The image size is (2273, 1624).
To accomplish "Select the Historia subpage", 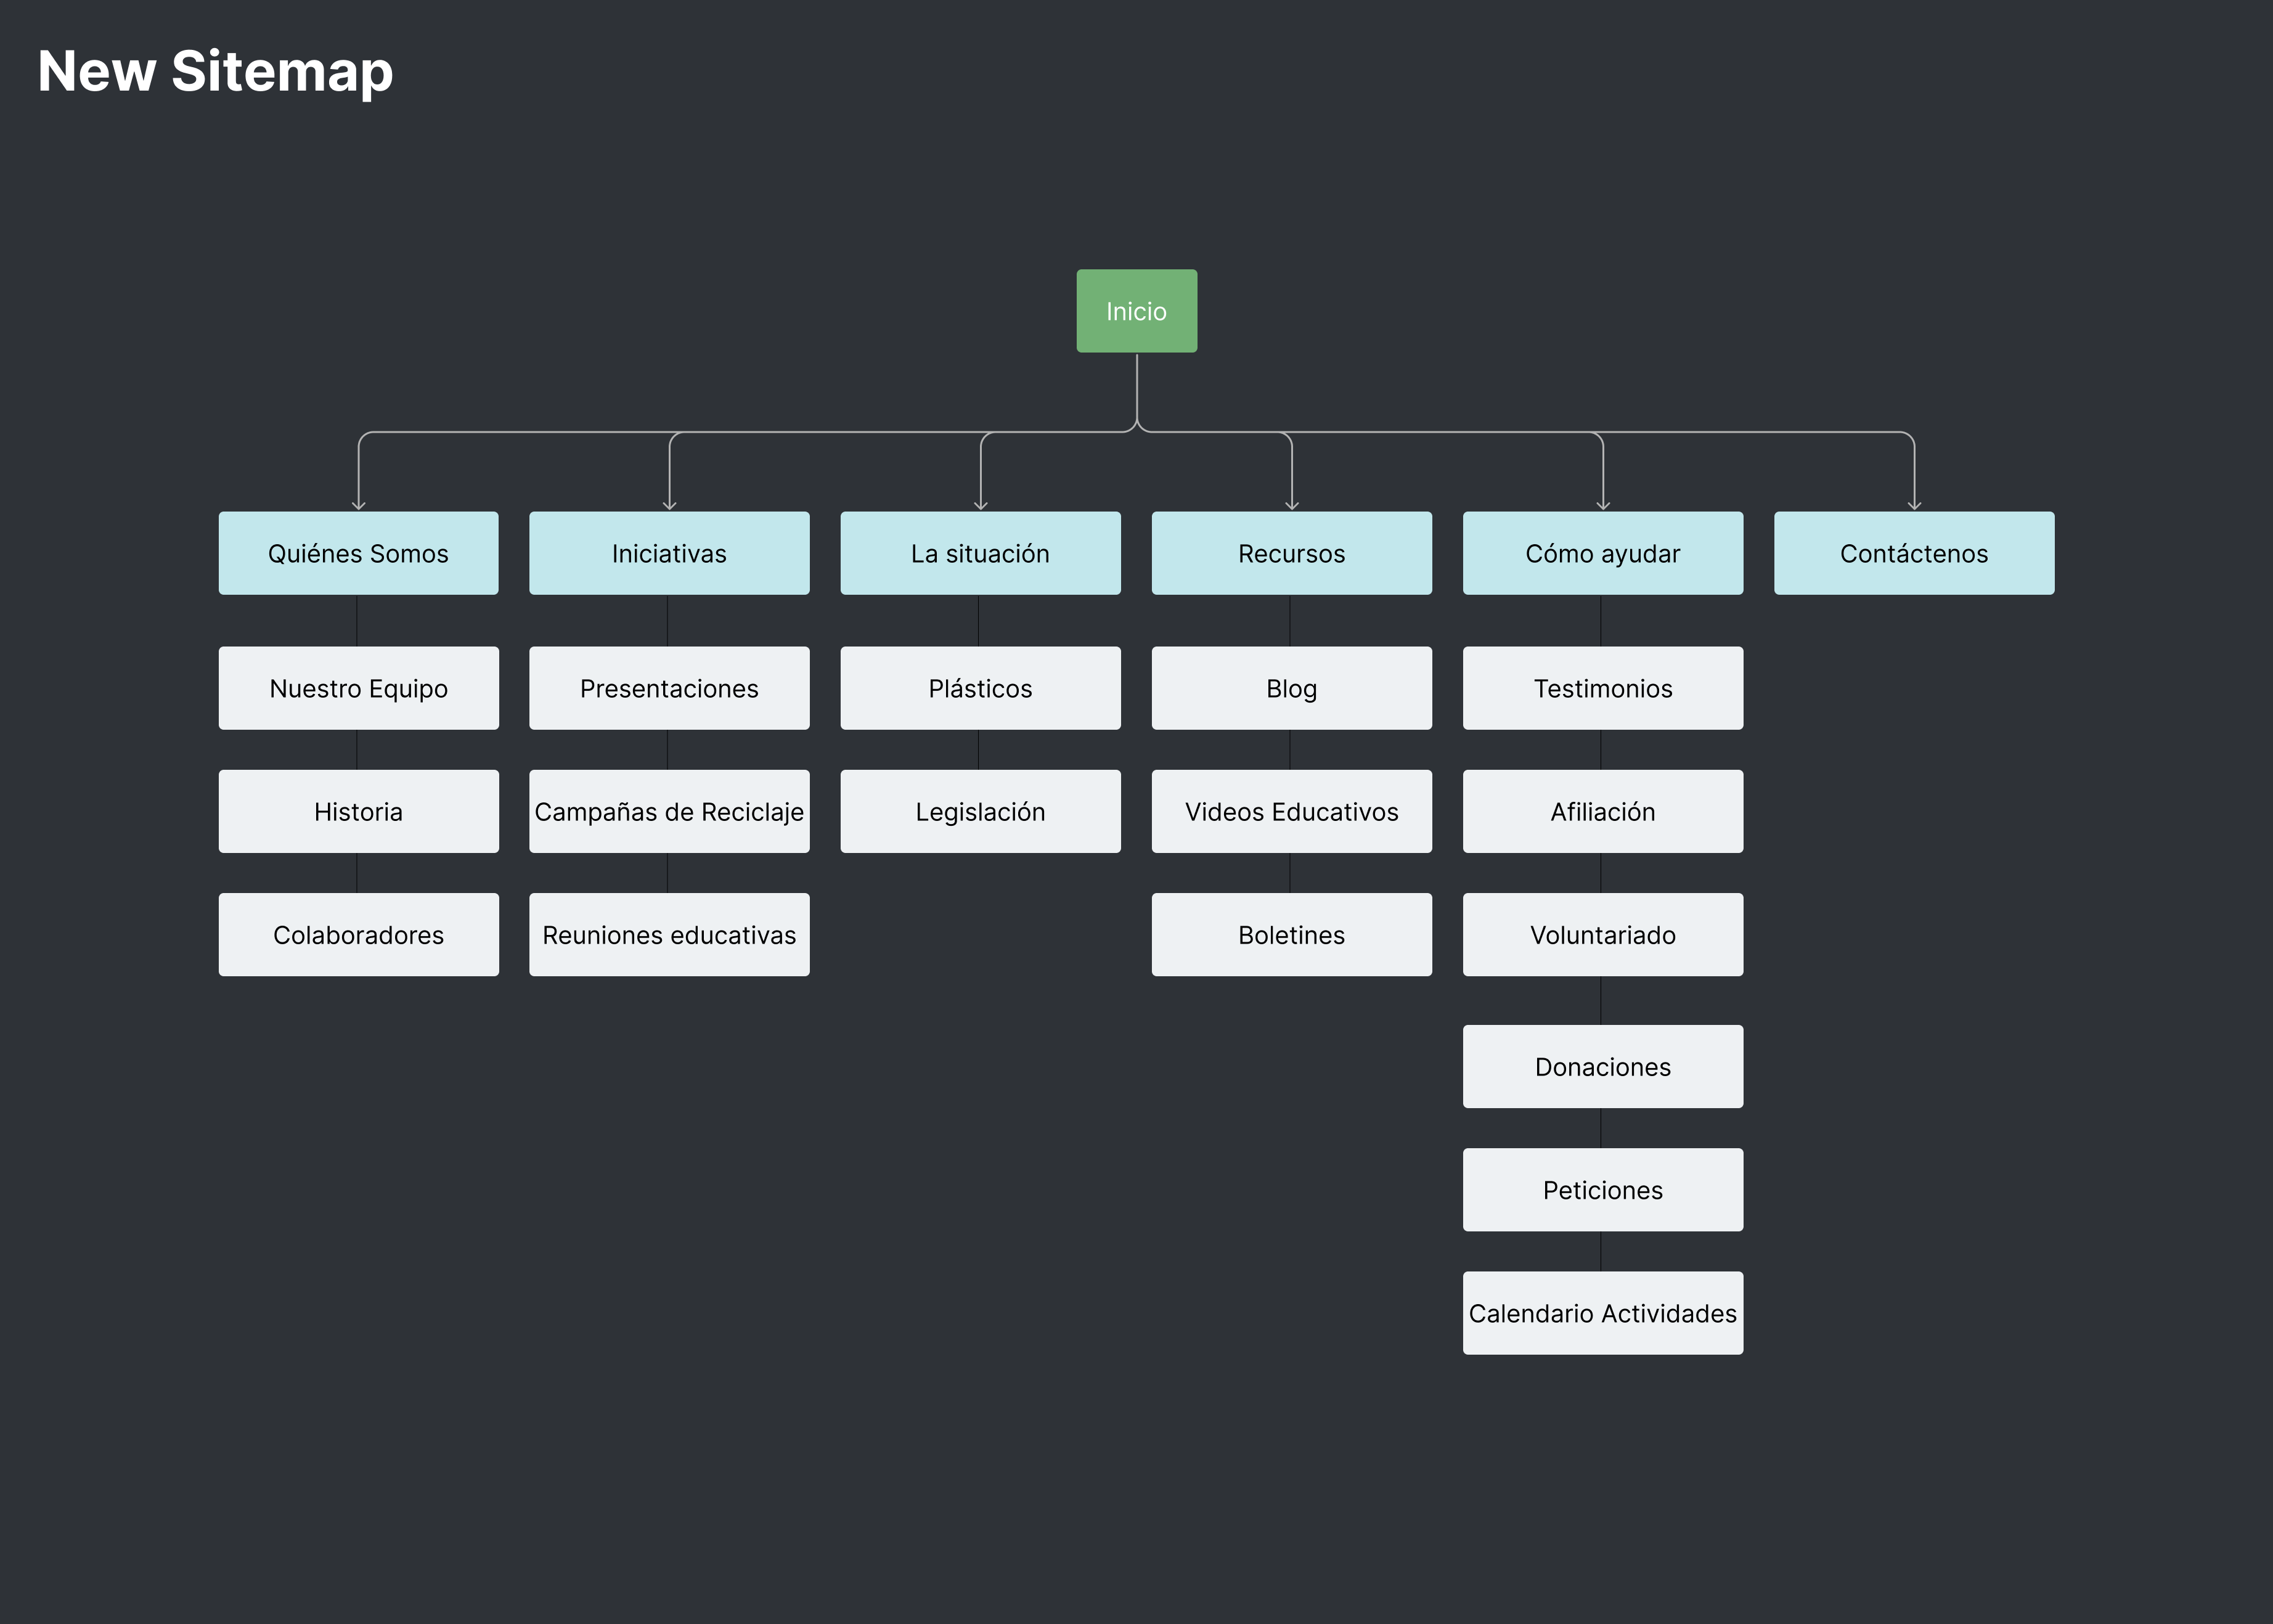I will (x=358, y=811).
